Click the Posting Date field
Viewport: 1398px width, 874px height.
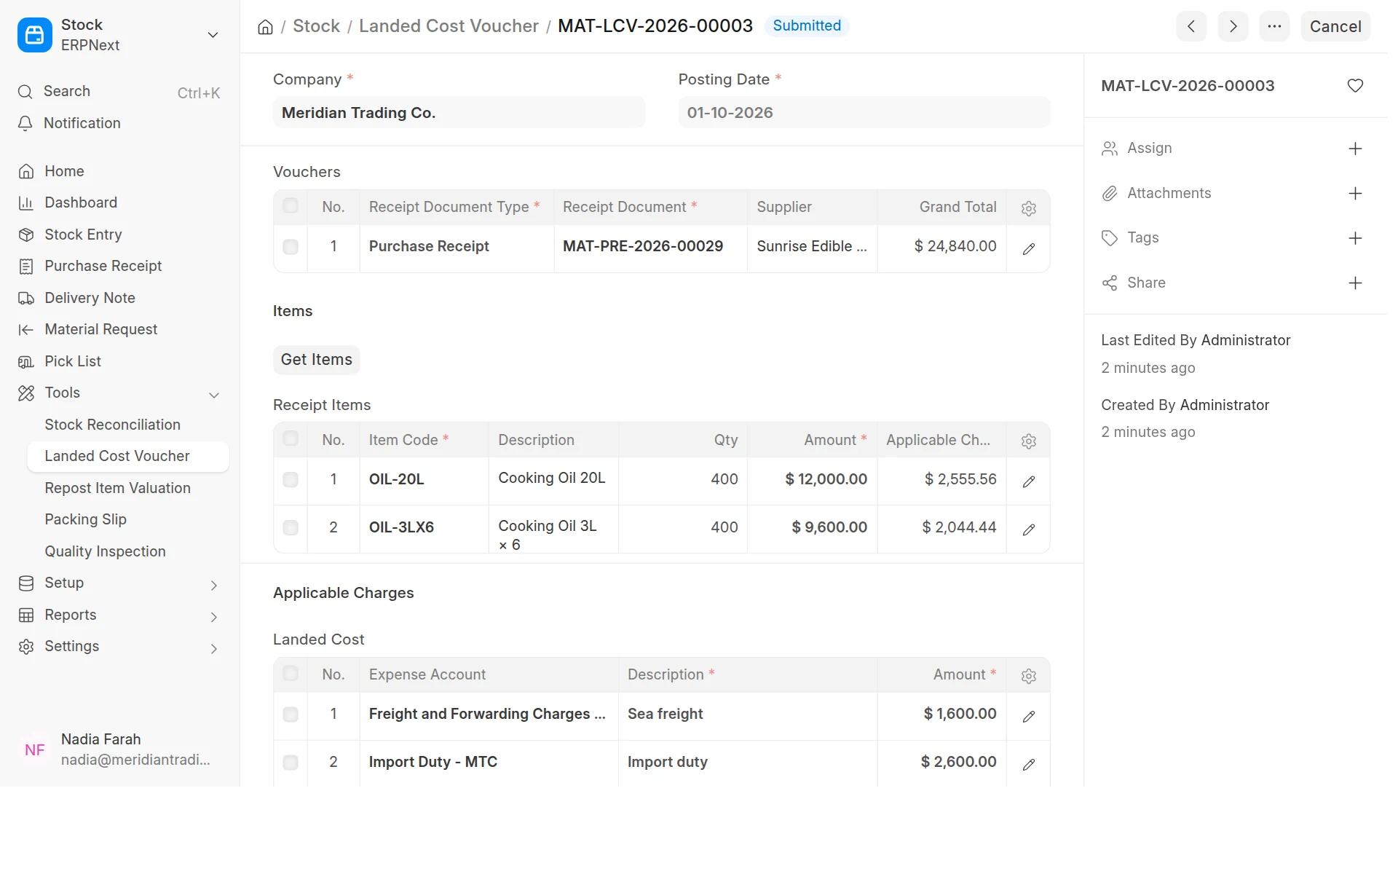[x=864, y=113]
